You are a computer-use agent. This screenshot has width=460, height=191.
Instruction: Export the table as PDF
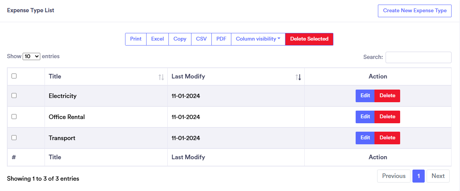pyautogui.click(x=221, y=39)
